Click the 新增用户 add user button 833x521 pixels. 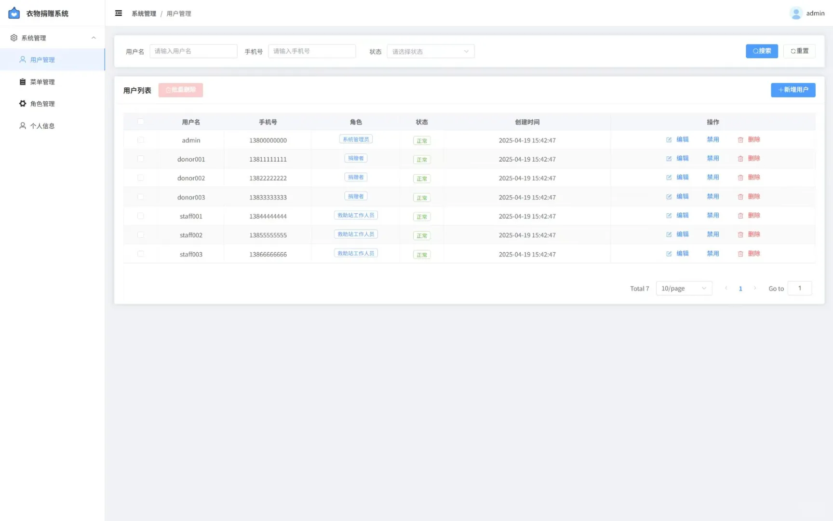point(793,90)
